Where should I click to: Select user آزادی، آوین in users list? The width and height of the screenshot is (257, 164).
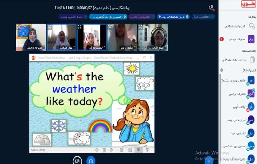point(240,107)
